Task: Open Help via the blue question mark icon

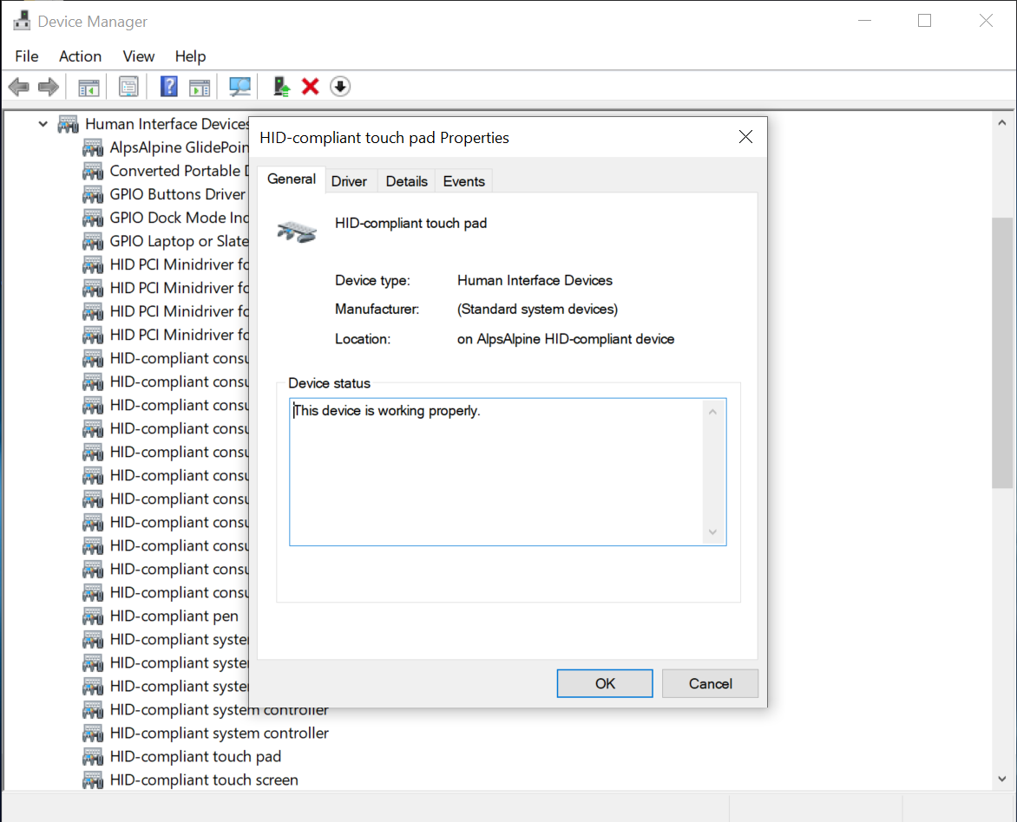Action: point(169,87)
